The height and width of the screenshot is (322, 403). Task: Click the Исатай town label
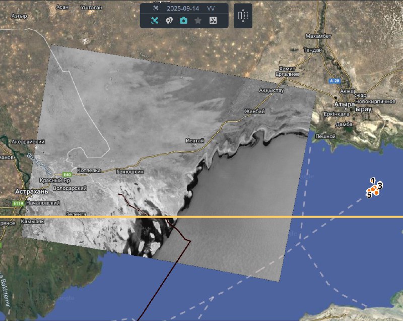pyautogui.click(x=195, y=141)
